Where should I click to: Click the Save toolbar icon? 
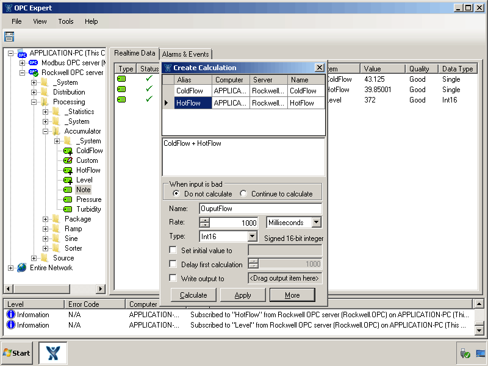coord(9,36)
